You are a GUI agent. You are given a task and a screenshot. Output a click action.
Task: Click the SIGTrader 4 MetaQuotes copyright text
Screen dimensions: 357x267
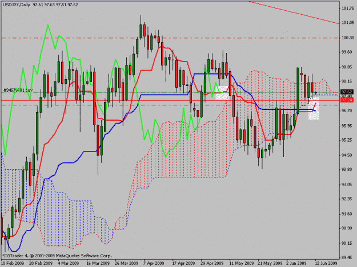tap(57, 256)
